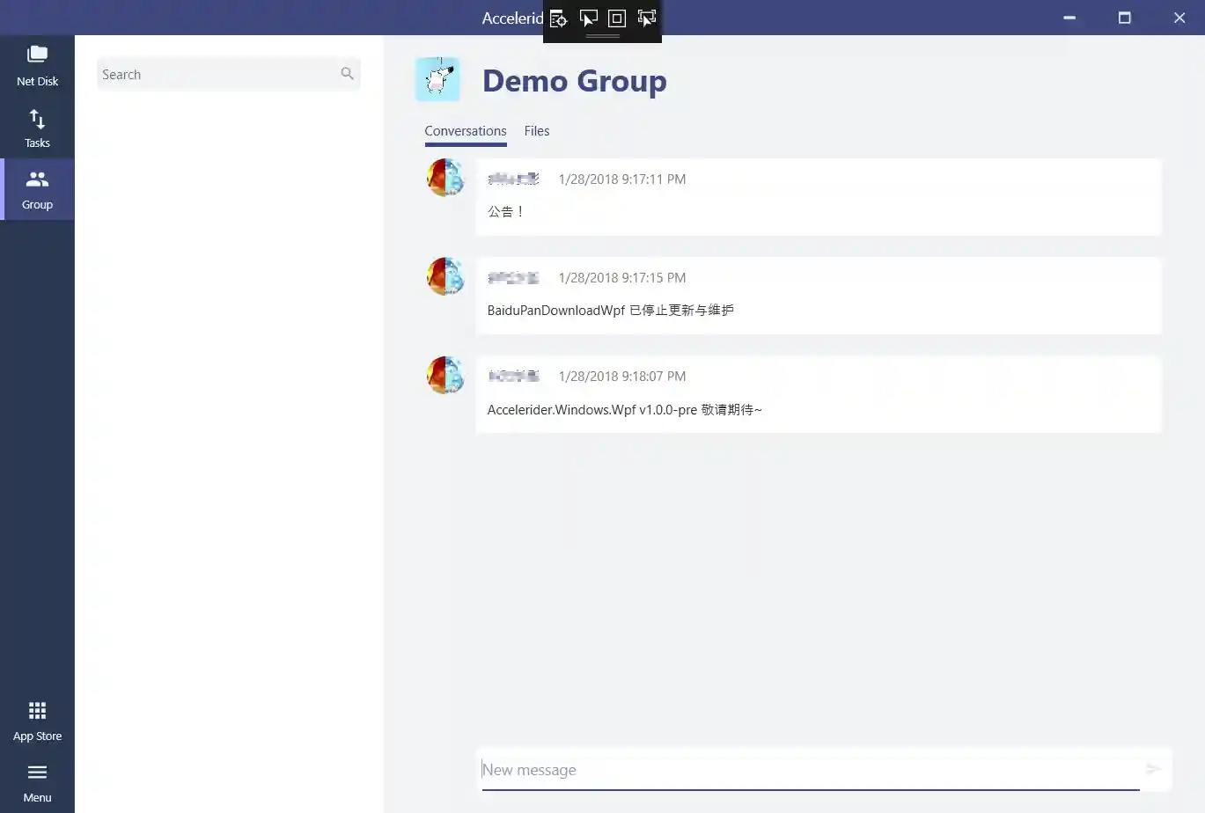Click the magnifier icon in search box
1205x813 pixels.
[x=348, y=74]
